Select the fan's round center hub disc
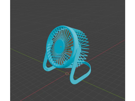Viewport: 135px width, 101px height. [x=59, y=47]
